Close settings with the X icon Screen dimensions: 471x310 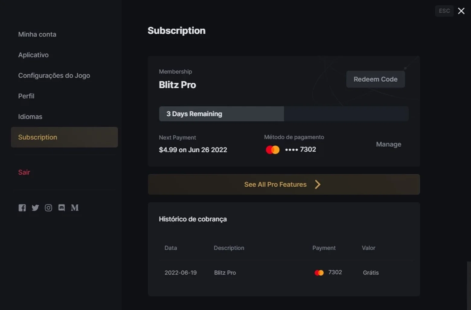click(x=461, y=11)
